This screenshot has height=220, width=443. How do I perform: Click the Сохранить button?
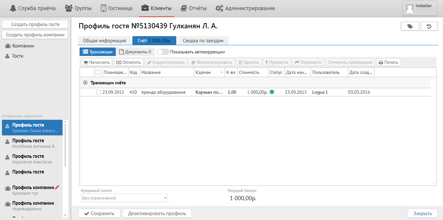pos(99,213)
